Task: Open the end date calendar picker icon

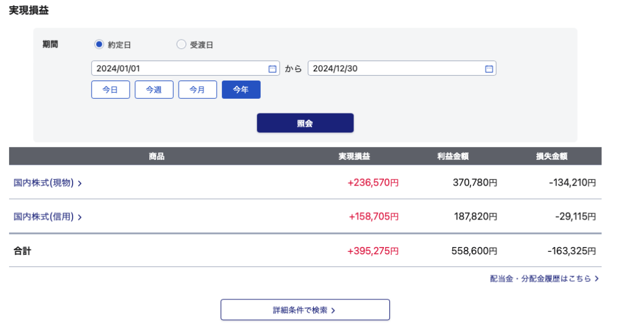Action: click(x=489, y=69)
